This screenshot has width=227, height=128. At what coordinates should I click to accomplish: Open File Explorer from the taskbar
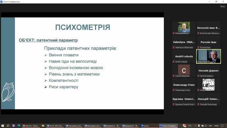point(43,126)
